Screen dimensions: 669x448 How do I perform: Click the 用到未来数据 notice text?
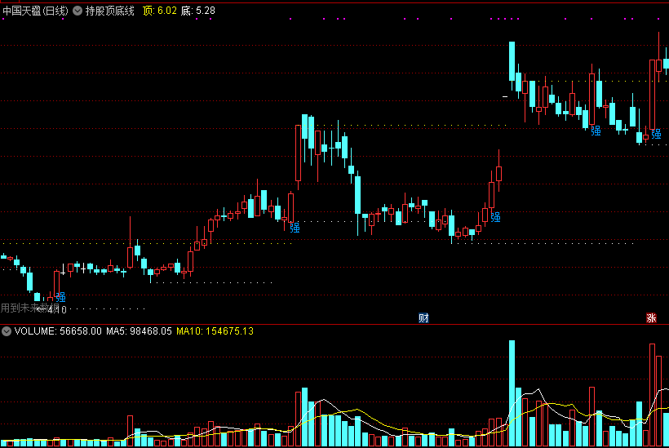29,308
